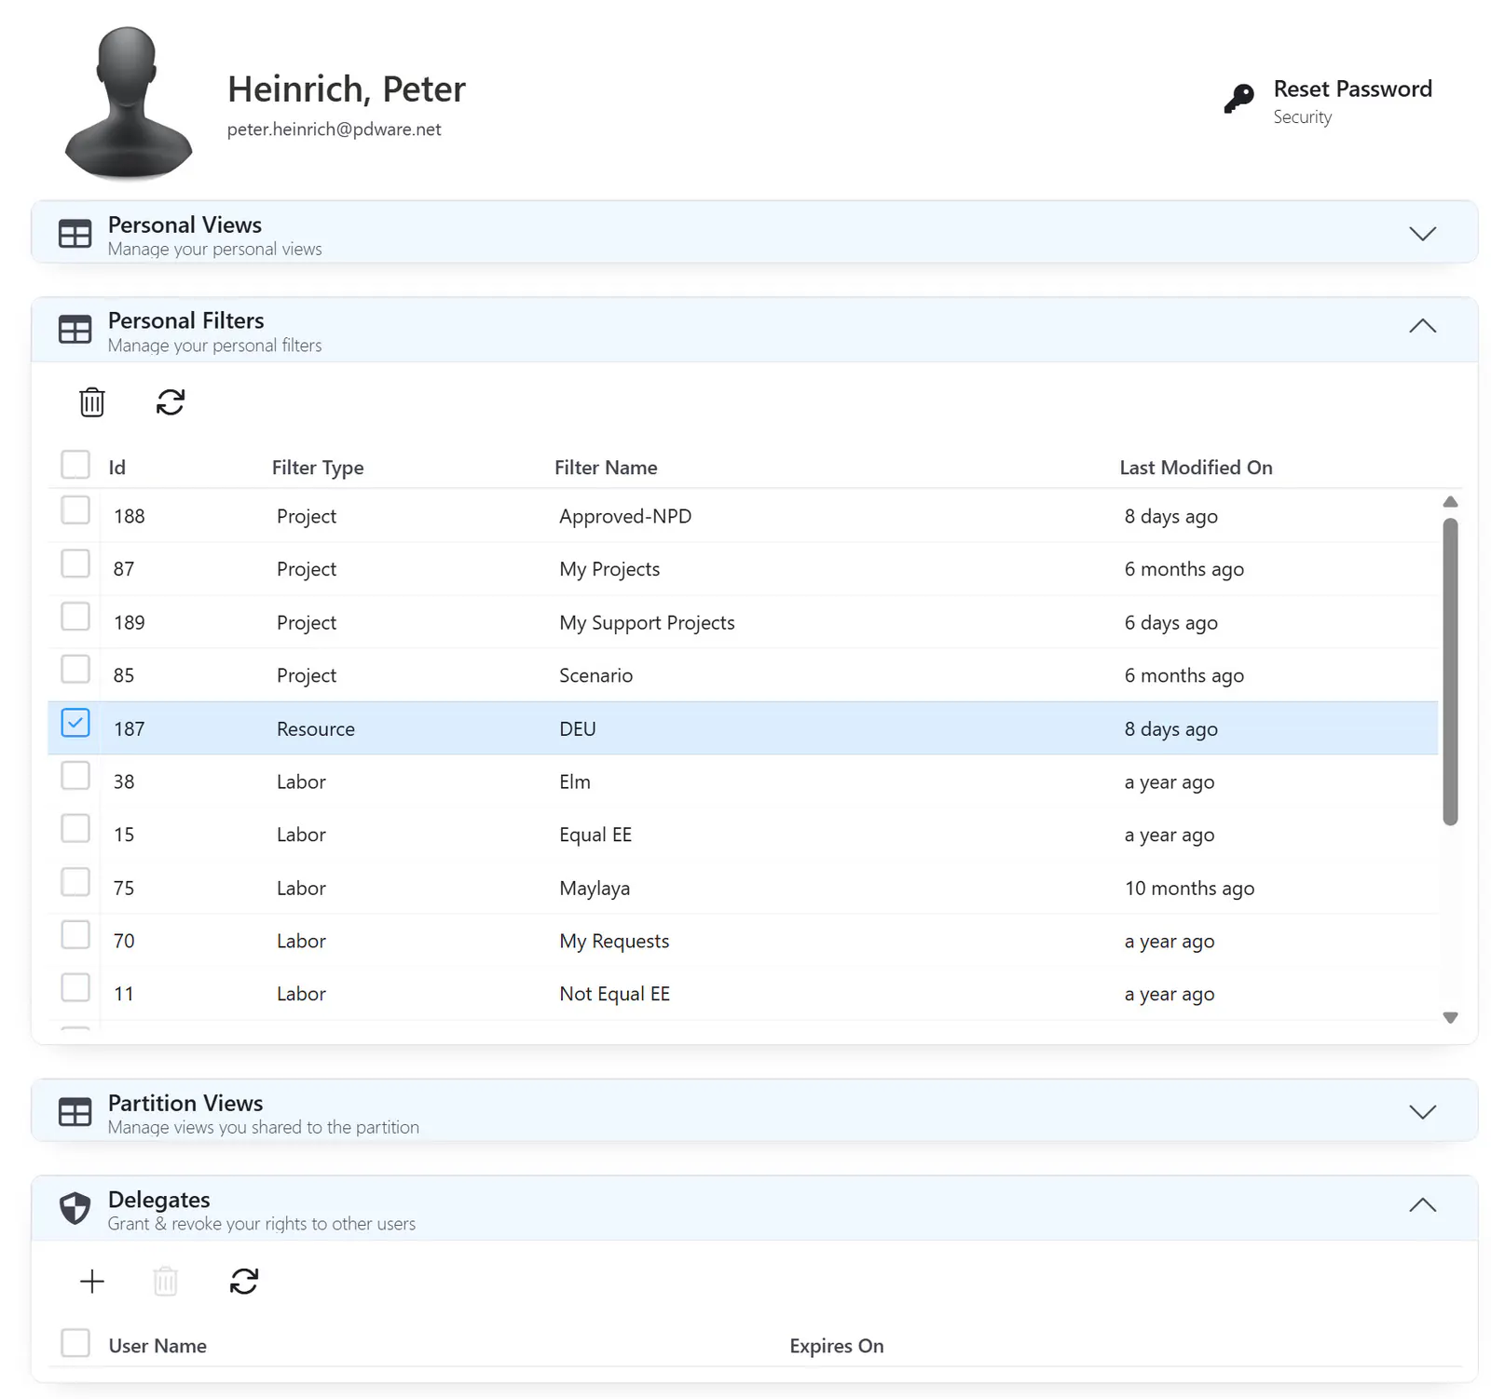Refresh the personal filters list
1491x1399 pixels.
171,402
